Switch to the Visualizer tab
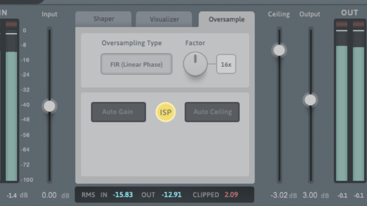Screen dimensions: 367x206 164,19
